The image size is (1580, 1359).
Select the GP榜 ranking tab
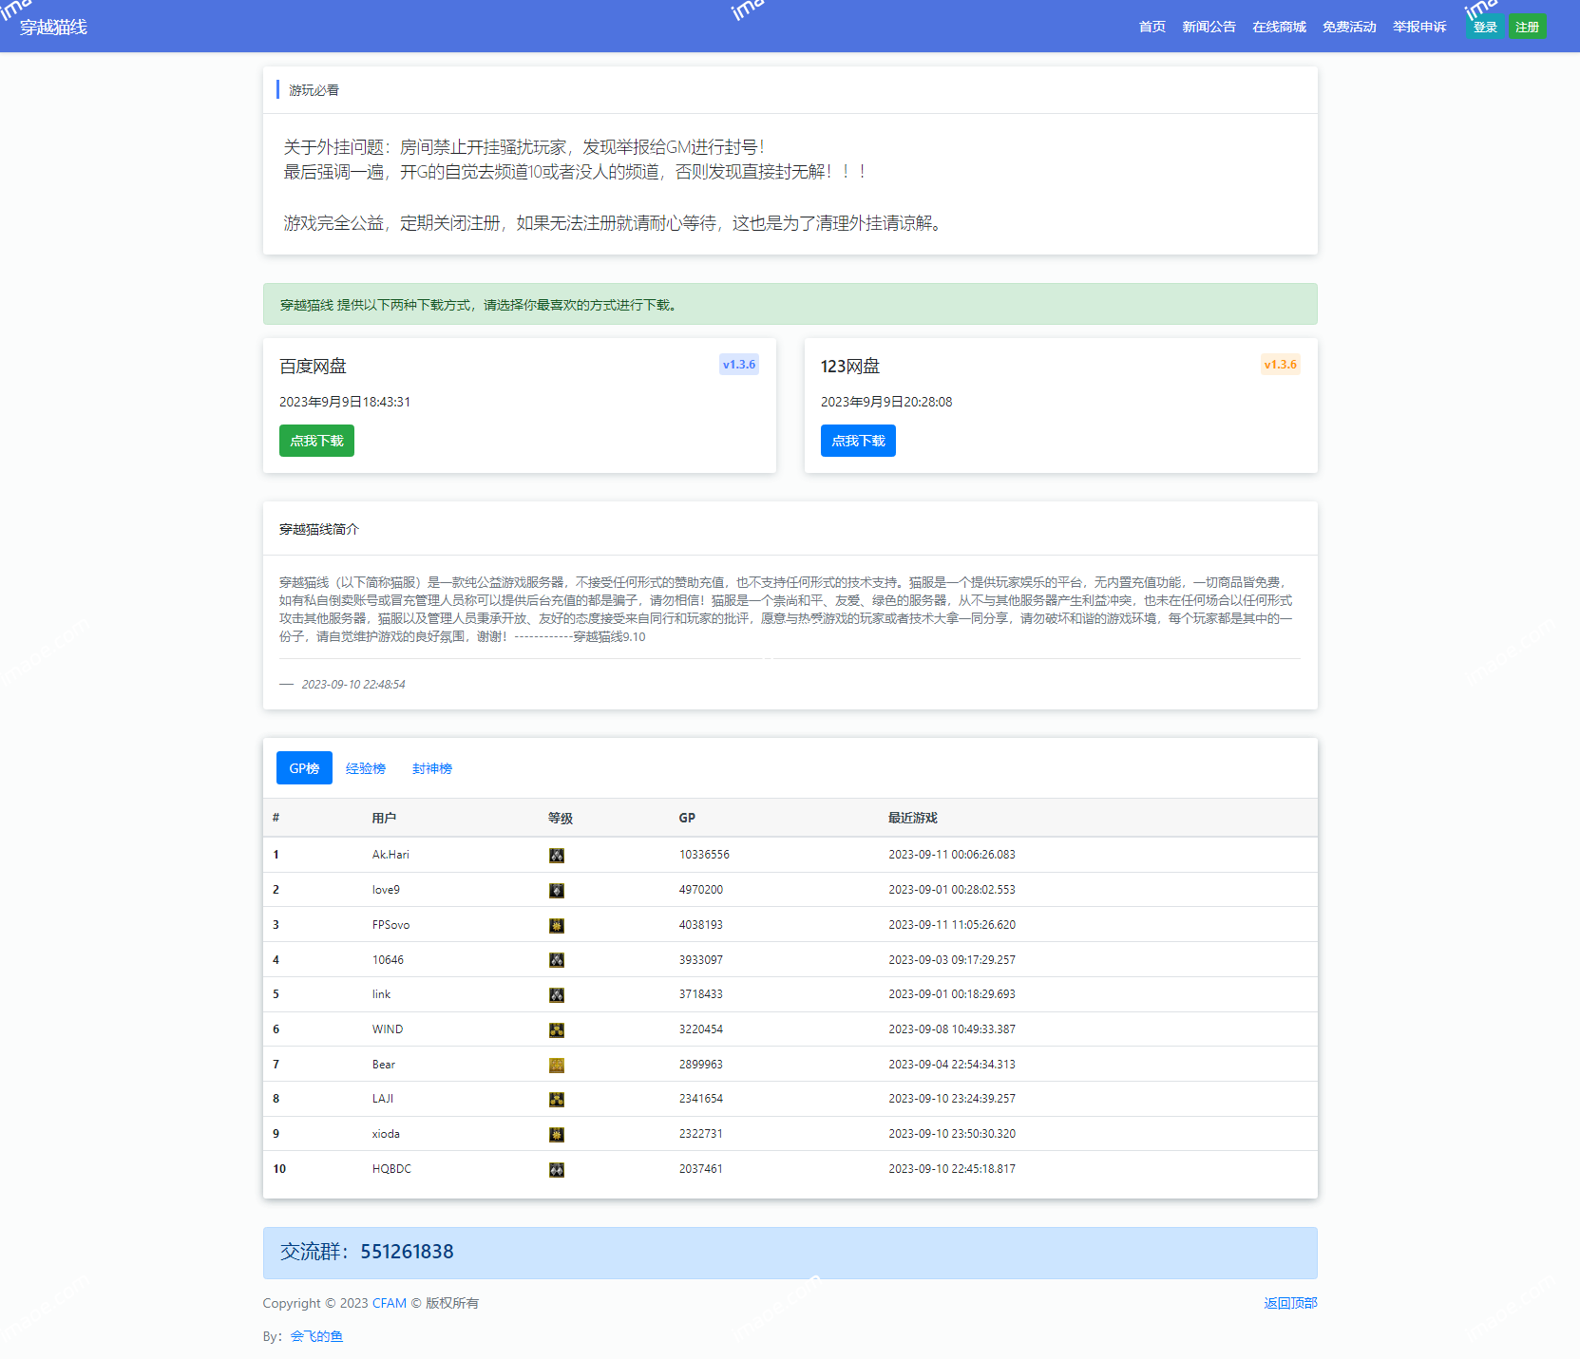[x=304, y=768]
